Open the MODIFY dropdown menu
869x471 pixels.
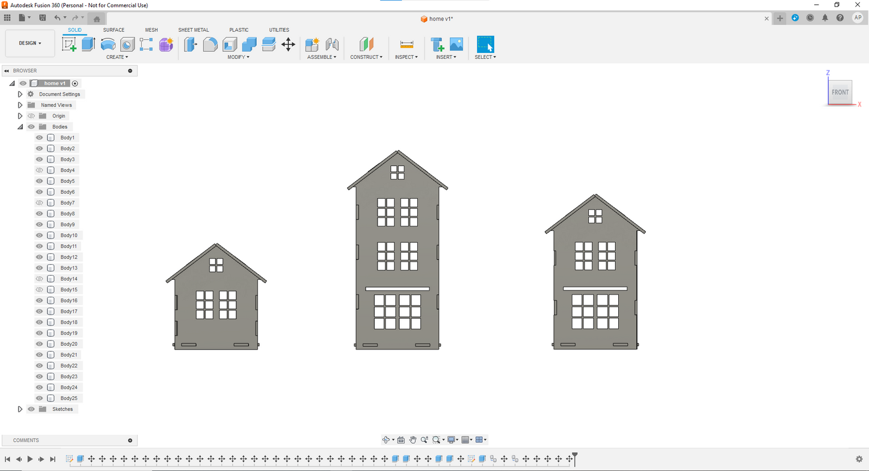click(x=238, y=57)
